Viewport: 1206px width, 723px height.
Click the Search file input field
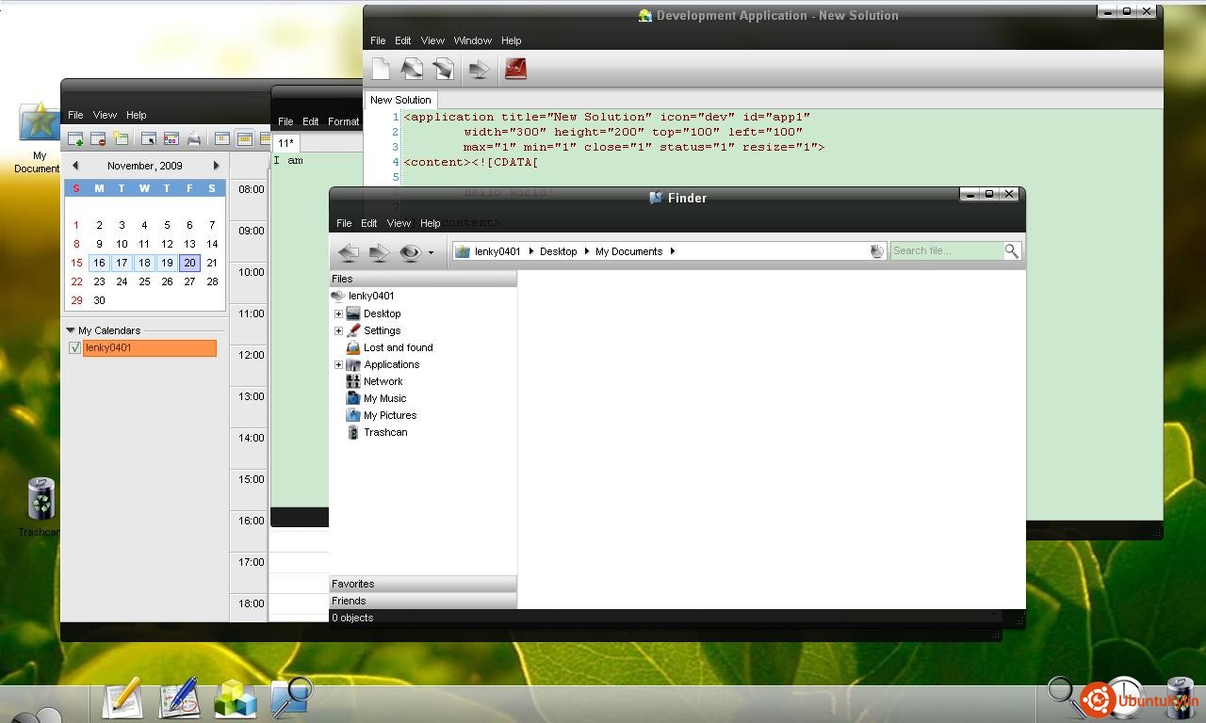(x=946, y=251)
